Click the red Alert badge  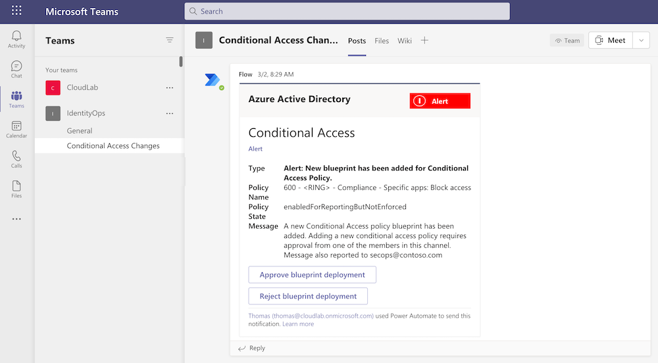click(440, 101)
